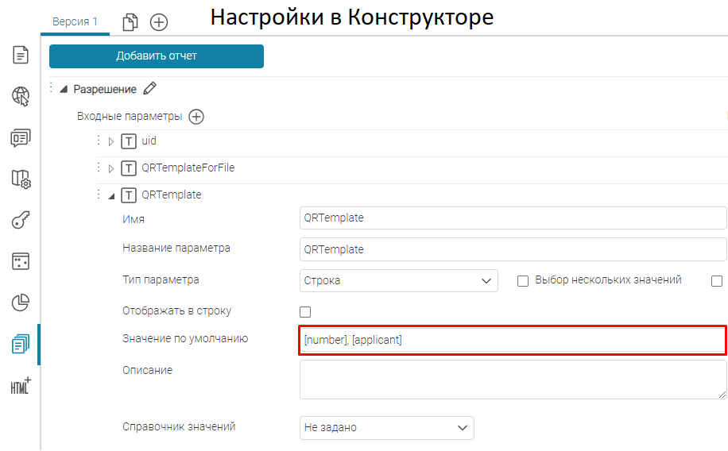
Task: Enable Выбор нескольких значений checkbox
Action: click(x=523, y=280)
